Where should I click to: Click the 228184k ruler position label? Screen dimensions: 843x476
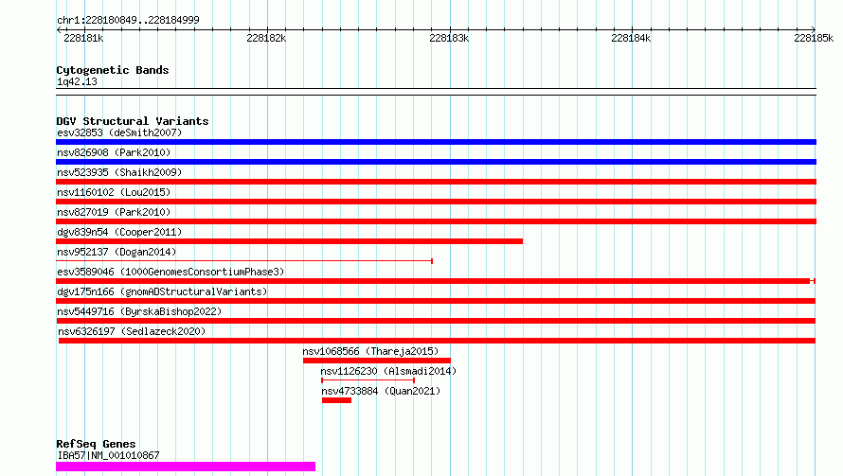click(x=631, y=38)
